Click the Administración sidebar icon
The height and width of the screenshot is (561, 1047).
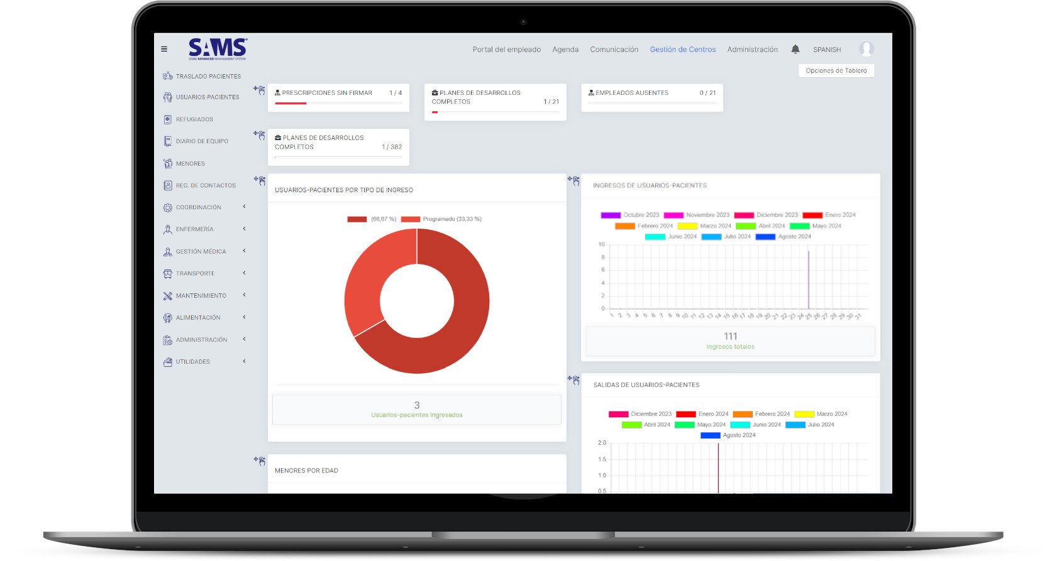[x=168, y=340]
